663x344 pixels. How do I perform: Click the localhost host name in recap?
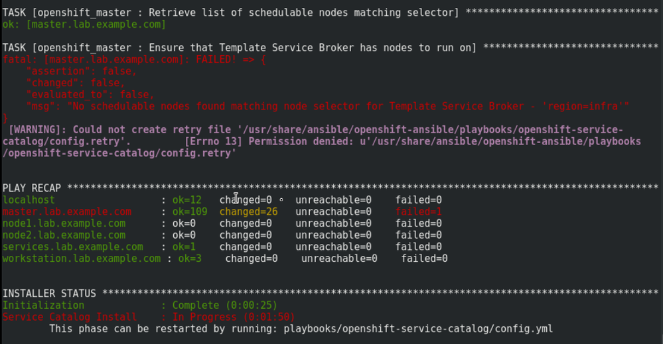pos(29,200)
